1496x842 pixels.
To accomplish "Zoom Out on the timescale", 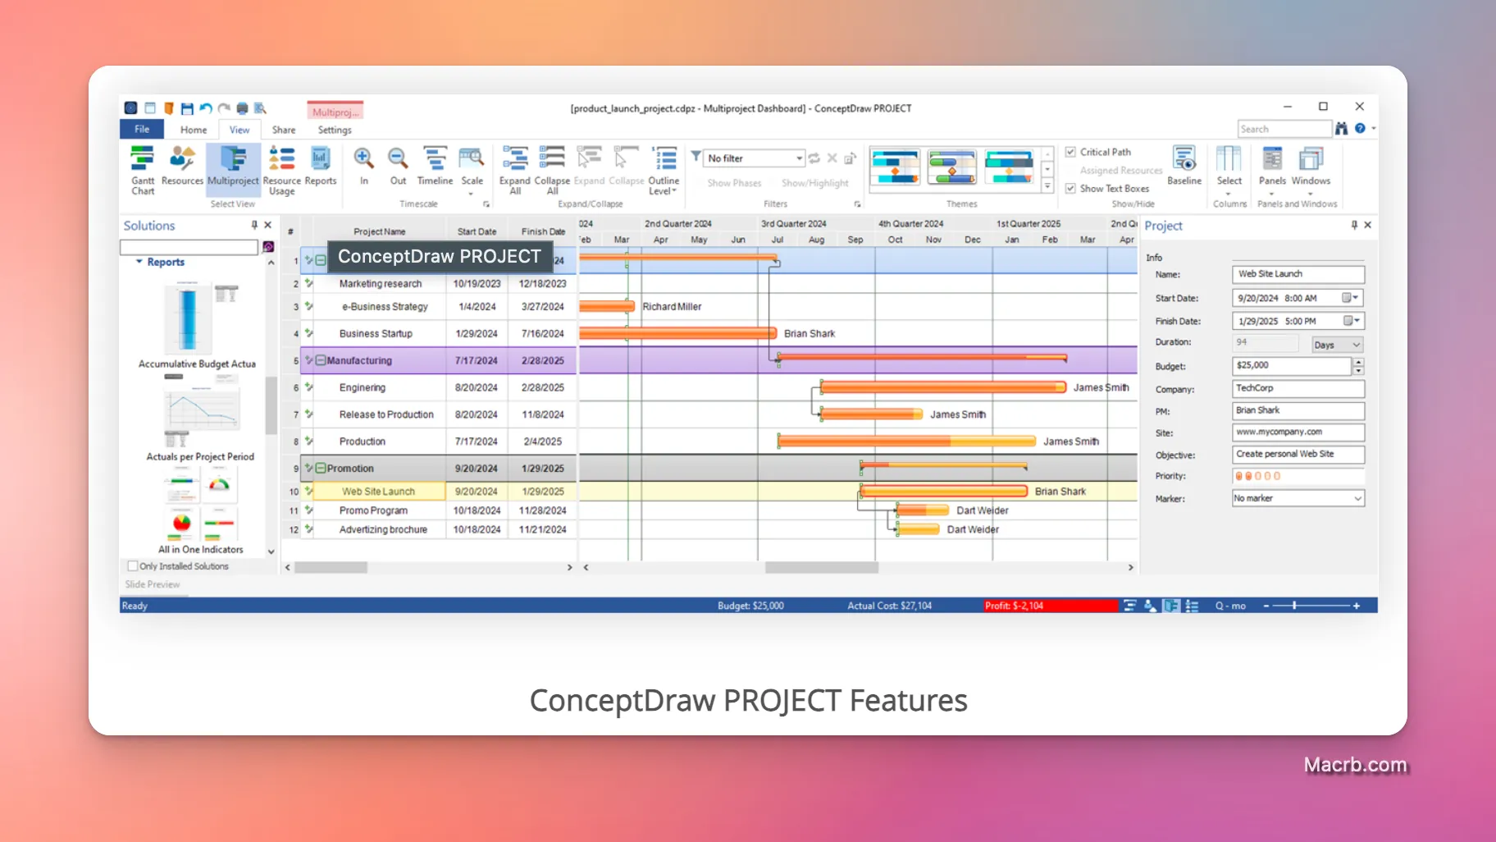I will pos(398,167).
